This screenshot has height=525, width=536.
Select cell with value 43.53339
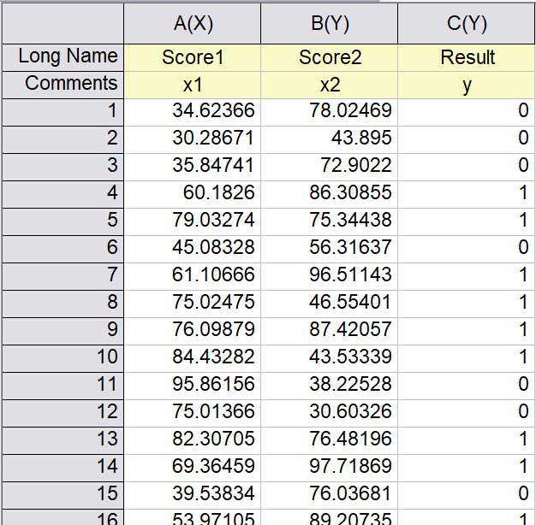tap(330, 358)
